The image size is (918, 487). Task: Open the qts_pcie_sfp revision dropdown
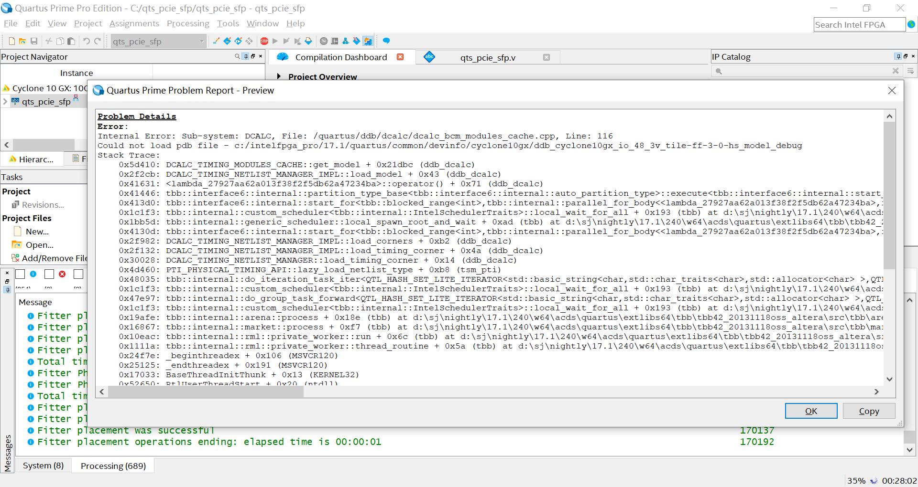point(201,41)
